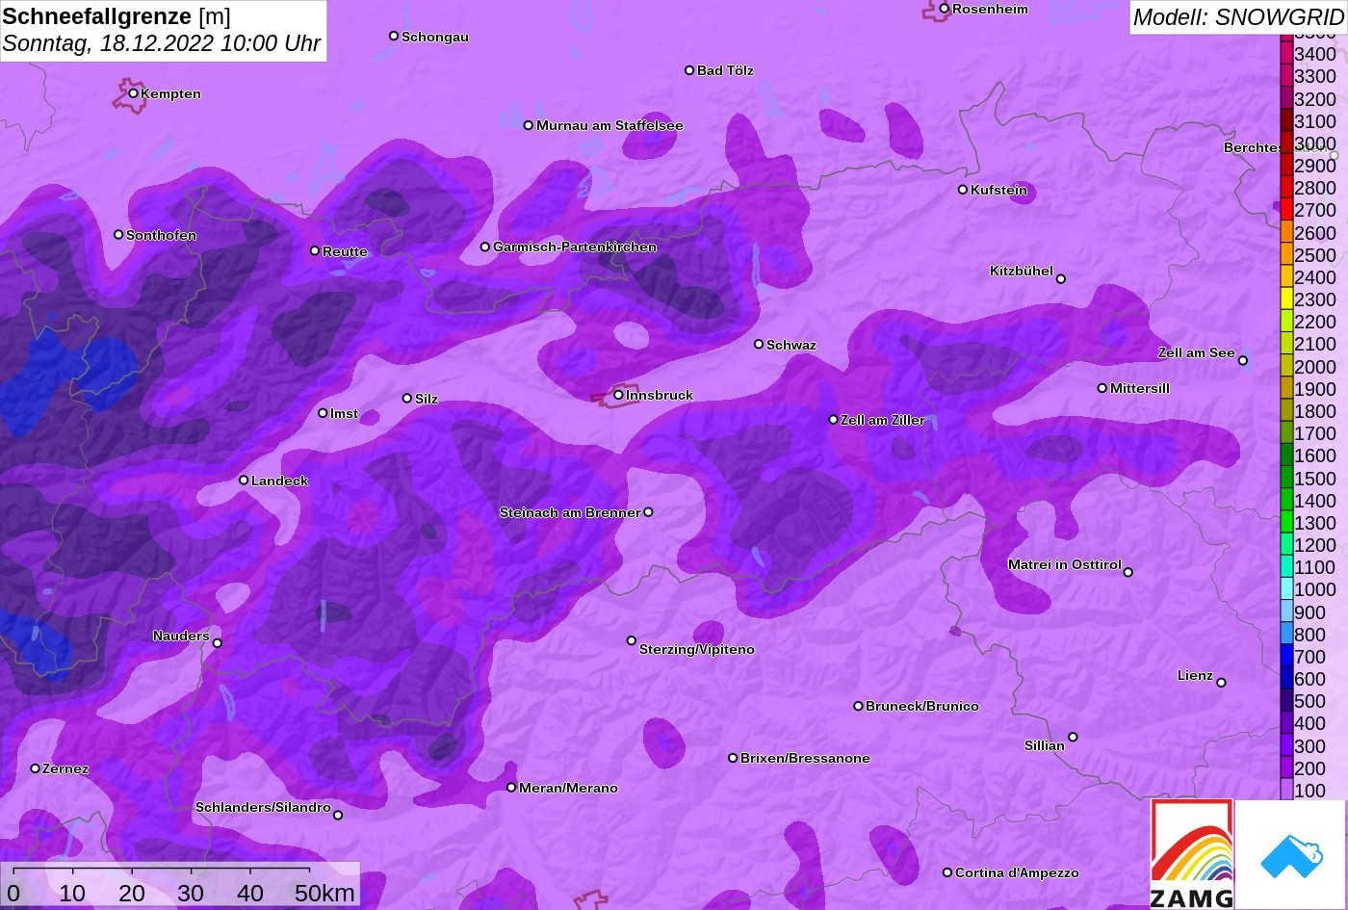Screen dimensions: 1348x910
Task: Click the Sterzing/Vipiteno marker dot
Action: click(x=632, y=640)
